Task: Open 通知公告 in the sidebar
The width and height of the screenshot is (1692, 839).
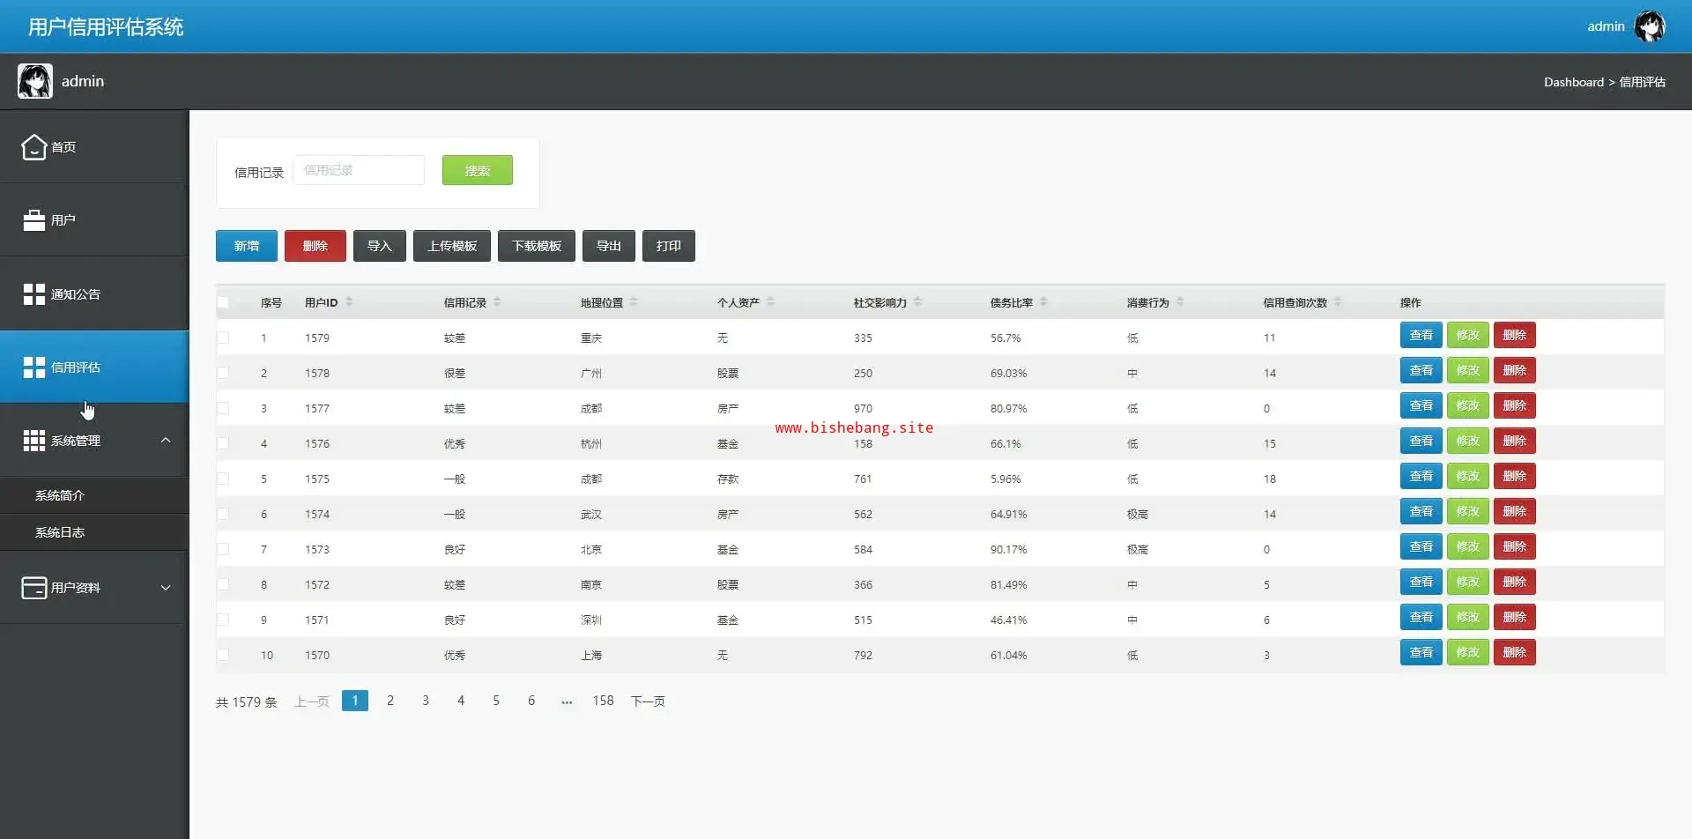Action: [94, 294]
